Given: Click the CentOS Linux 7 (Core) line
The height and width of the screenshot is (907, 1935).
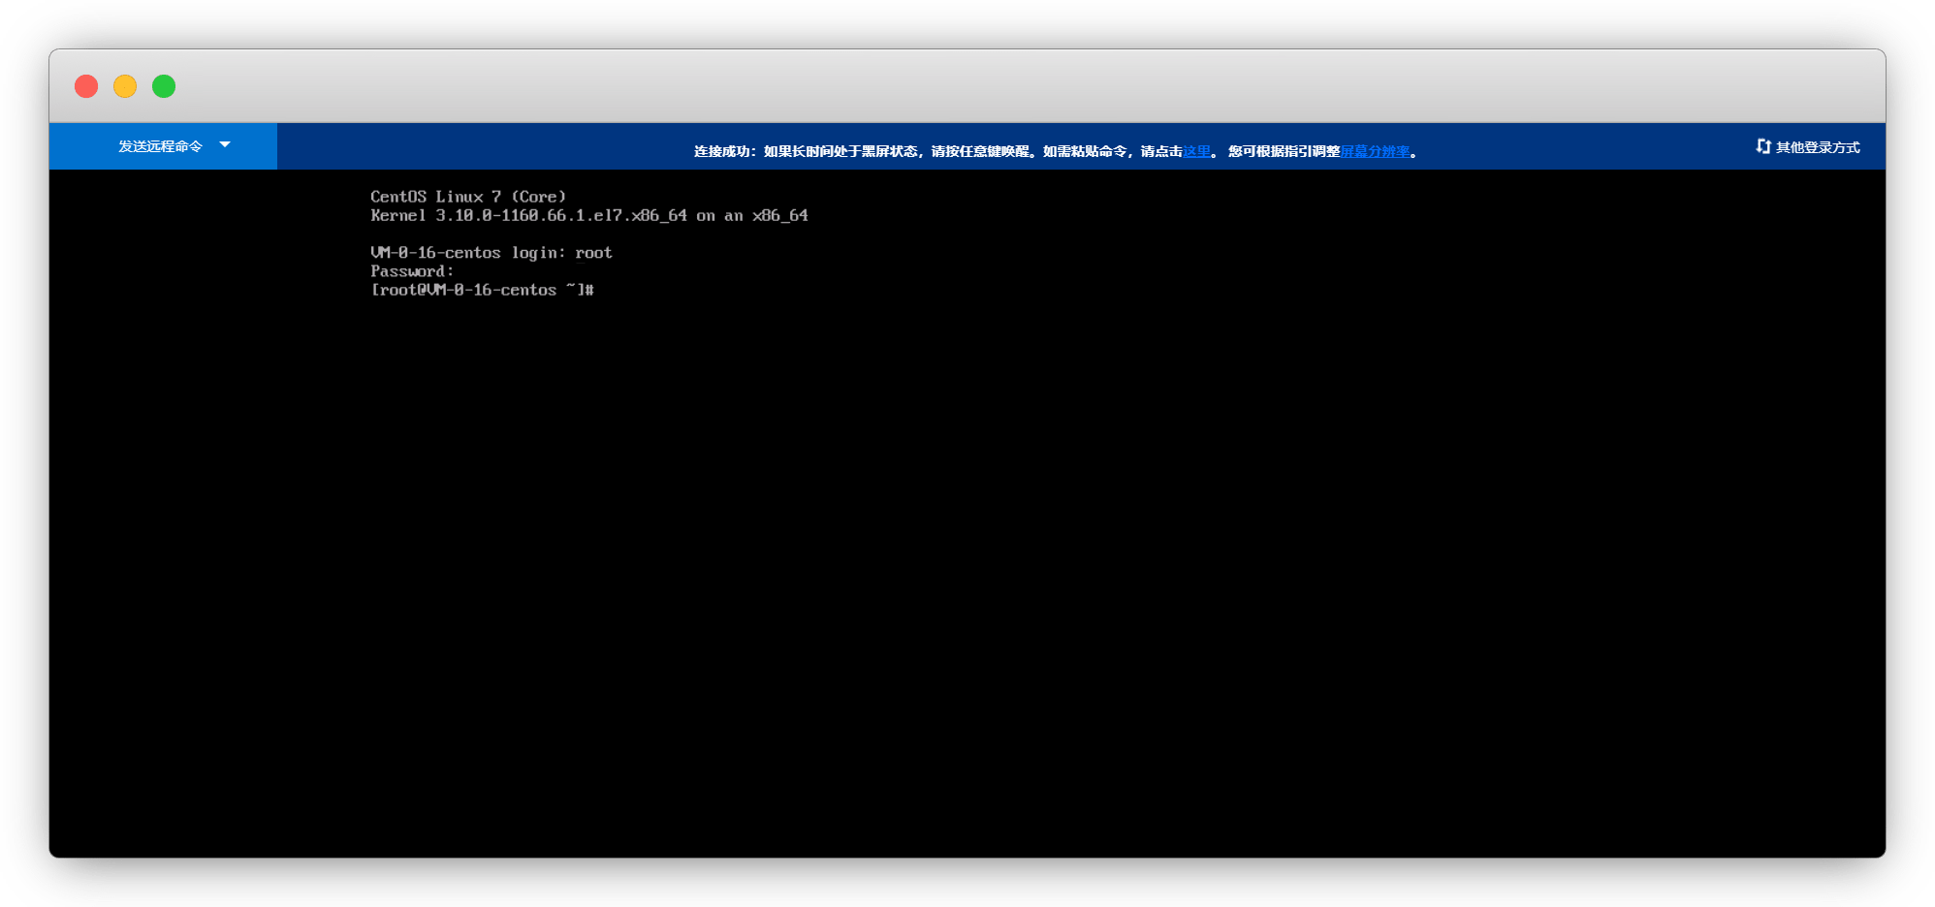Looking at the screenshot, I should 467,197.
